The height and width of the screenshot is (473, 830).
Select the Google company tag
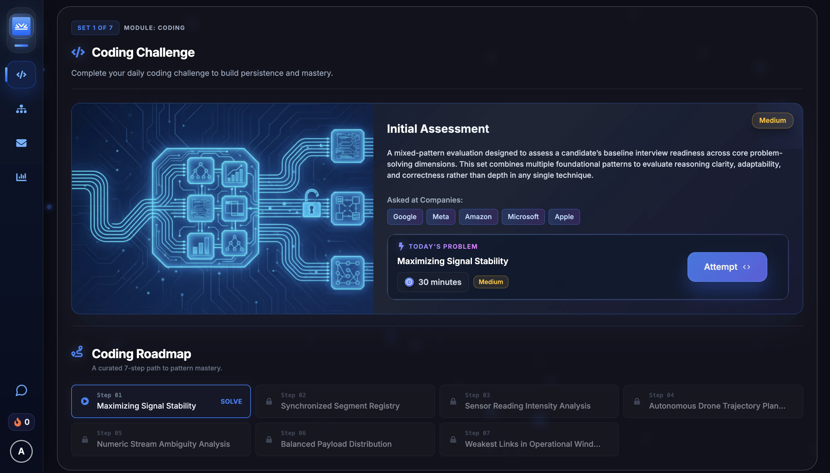[404, 217]
